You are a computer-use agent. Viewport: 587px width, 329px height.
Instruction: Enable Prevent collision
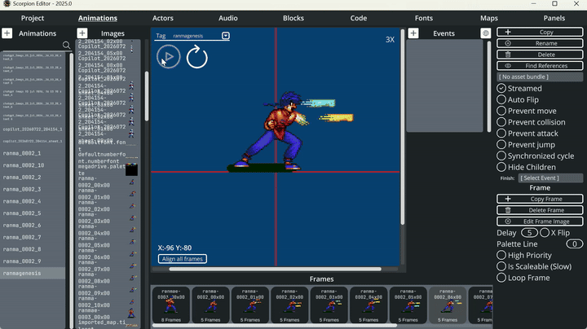(x=501, y=122)
